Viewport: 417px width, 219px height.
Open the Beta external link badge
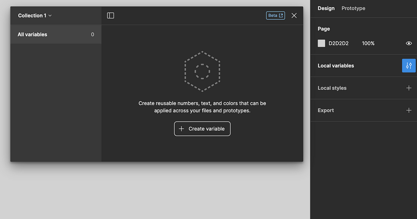tap(275, 15)
